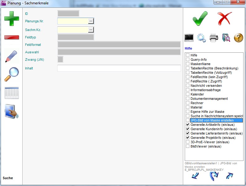Enable the Kalender checkbox
Image resolution: width=246 pixels, height=186 pixels.
[x=188, y=94]
